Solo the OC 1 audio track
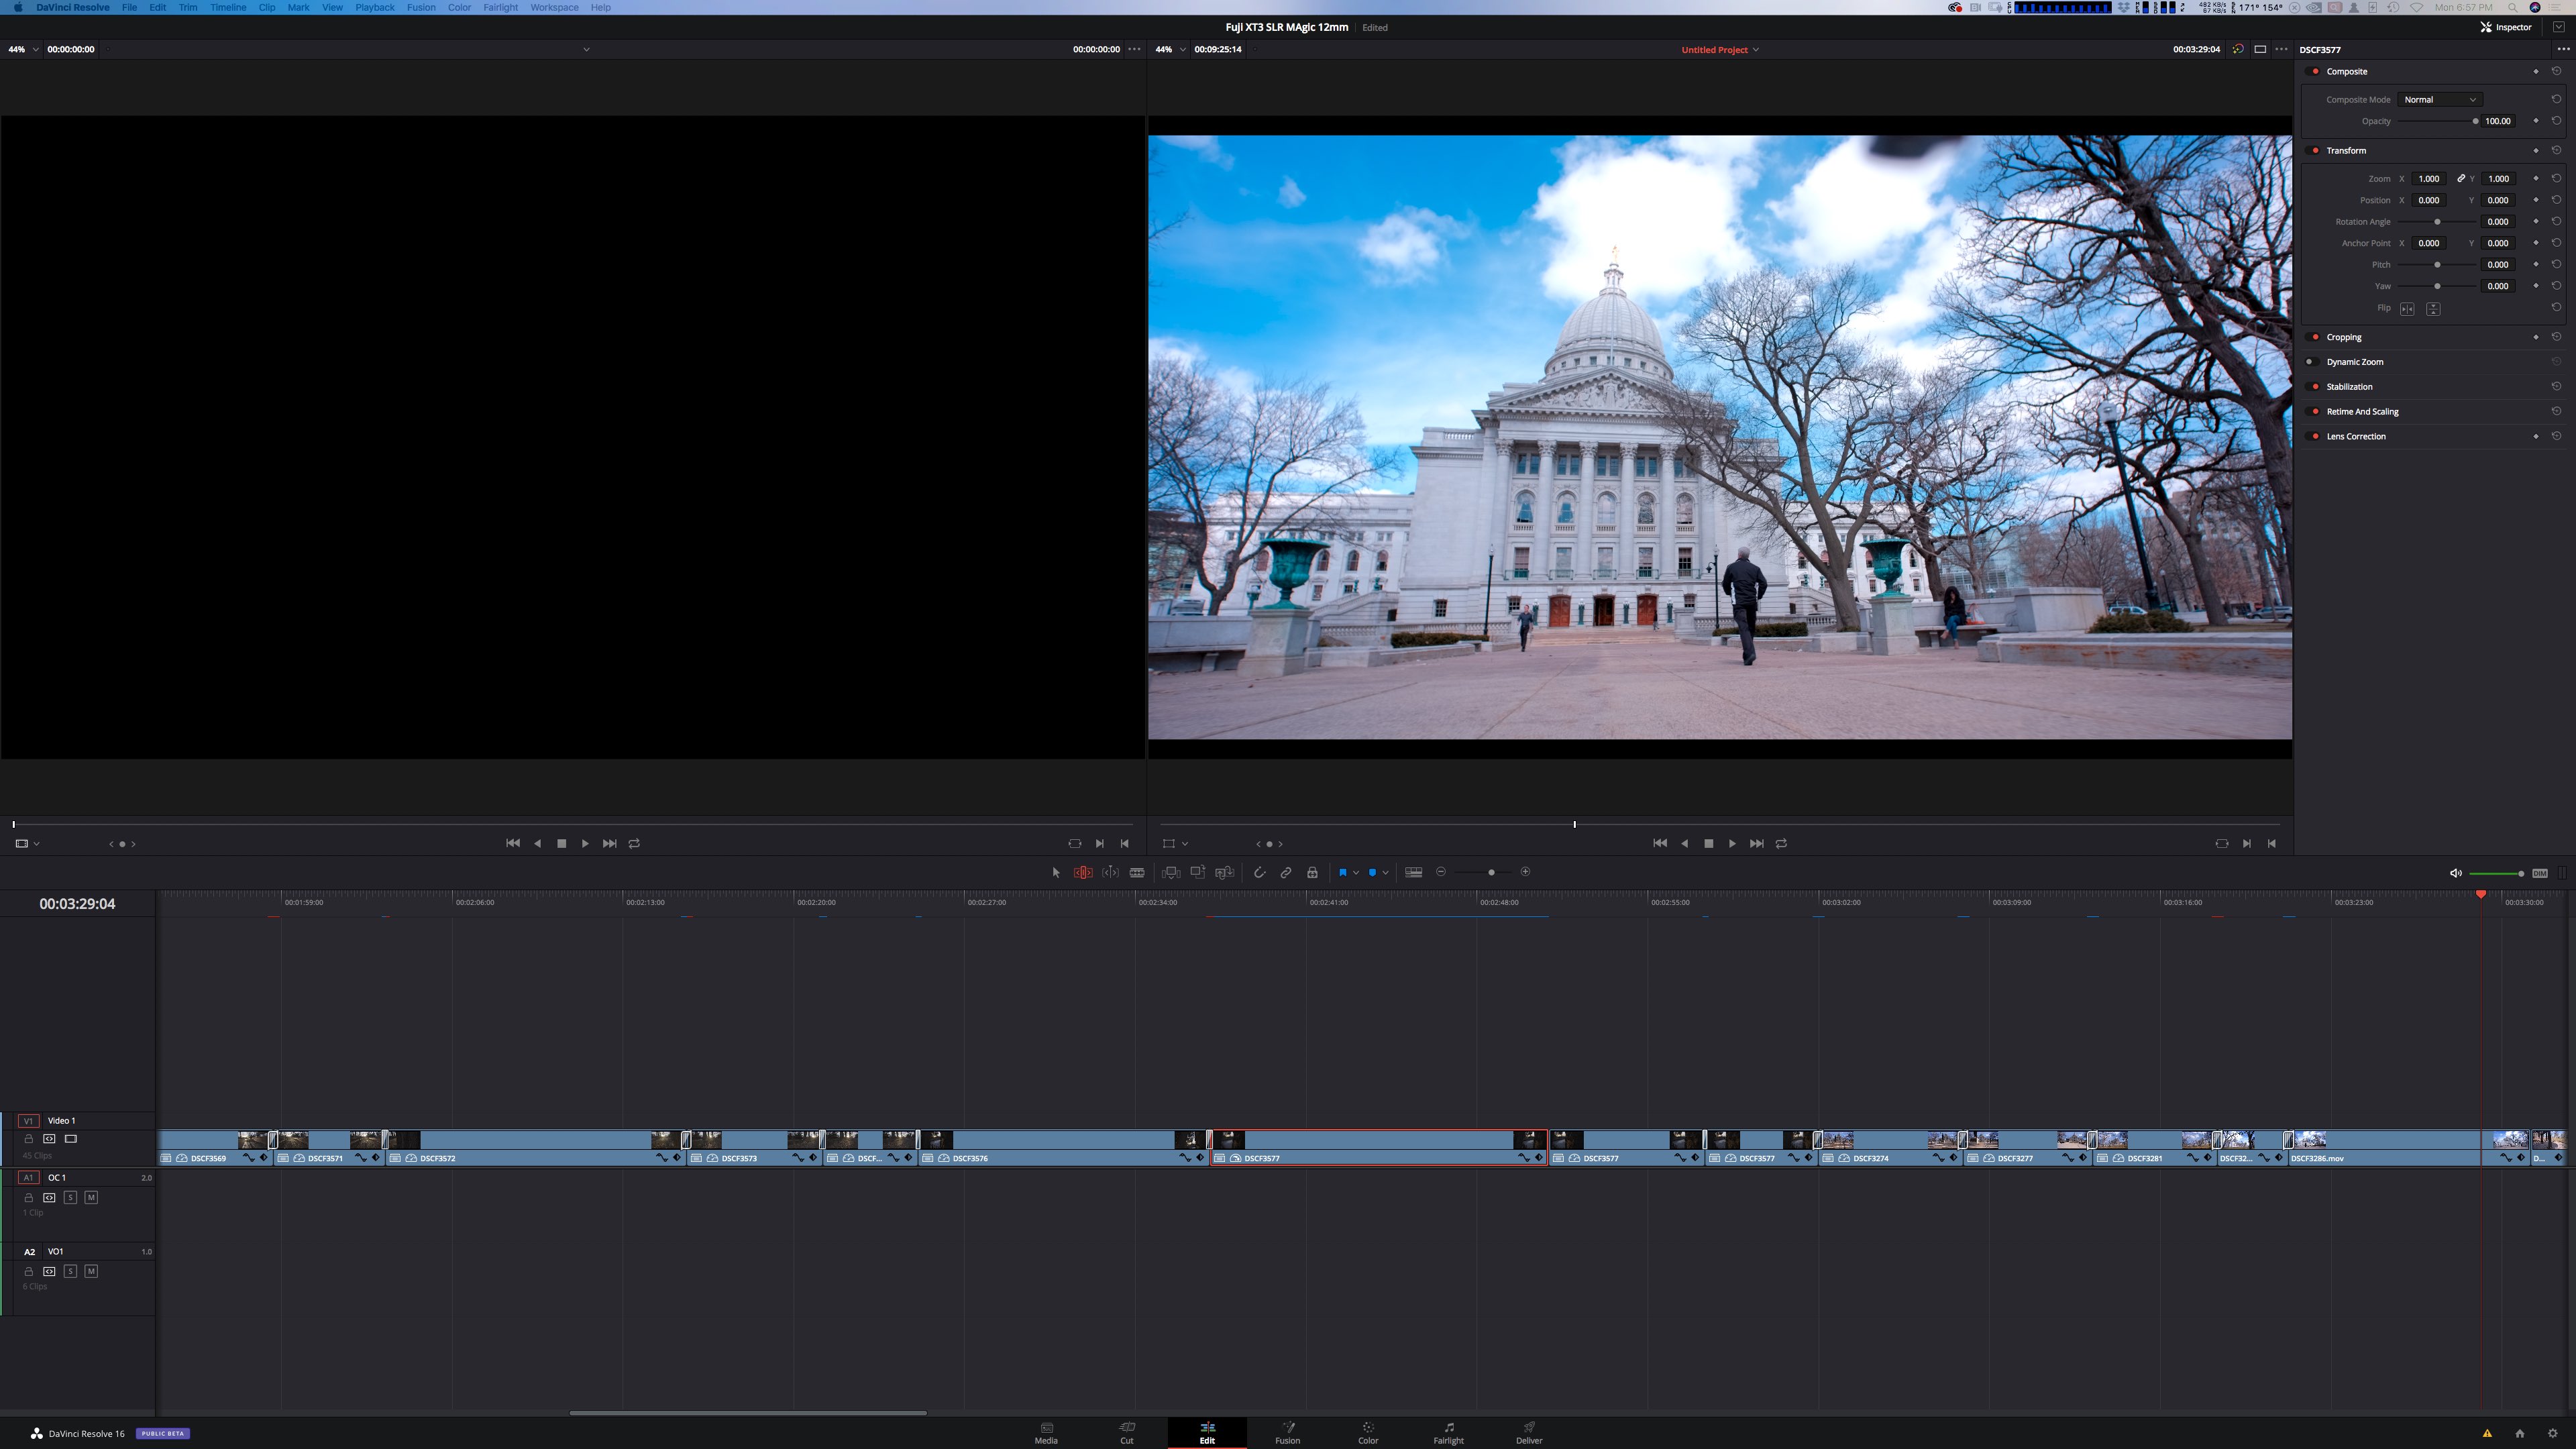The image size is (2576, 1449). tap(70, 1197)
